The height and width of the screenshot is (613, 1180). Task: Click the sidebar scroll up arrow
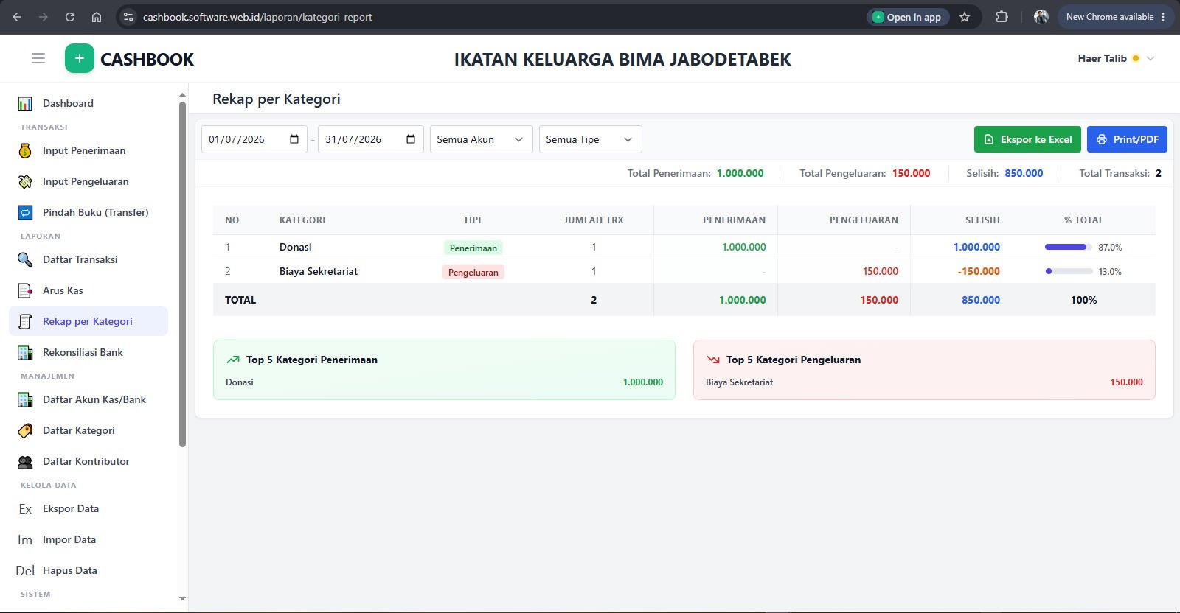tap(182, 95)
